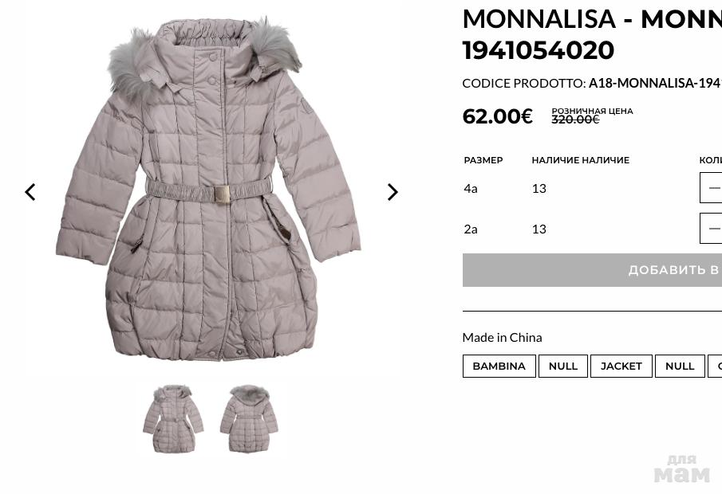Image resolution: width=722 pixels, height=494 pixels.
Task: Select the back view coat thumbnail
Action: click(249, 419)
